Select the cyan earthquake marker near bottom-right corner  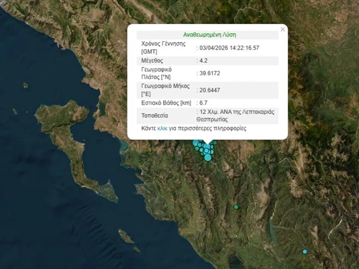(305, 252)
